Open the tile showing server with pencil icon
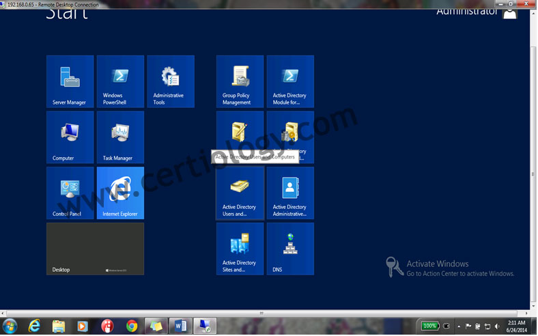The height and width of the screenshot is (336, 538). (240, 130)
